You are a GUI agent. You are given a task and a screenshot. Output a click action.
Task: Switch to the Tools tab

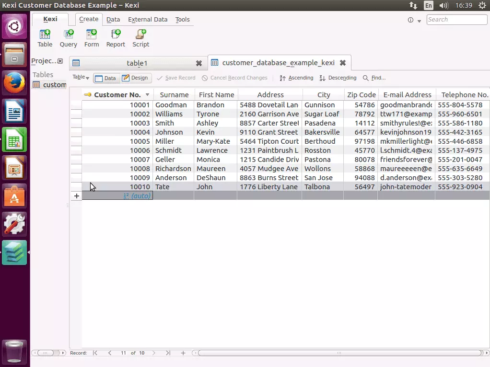coord(182,19)
